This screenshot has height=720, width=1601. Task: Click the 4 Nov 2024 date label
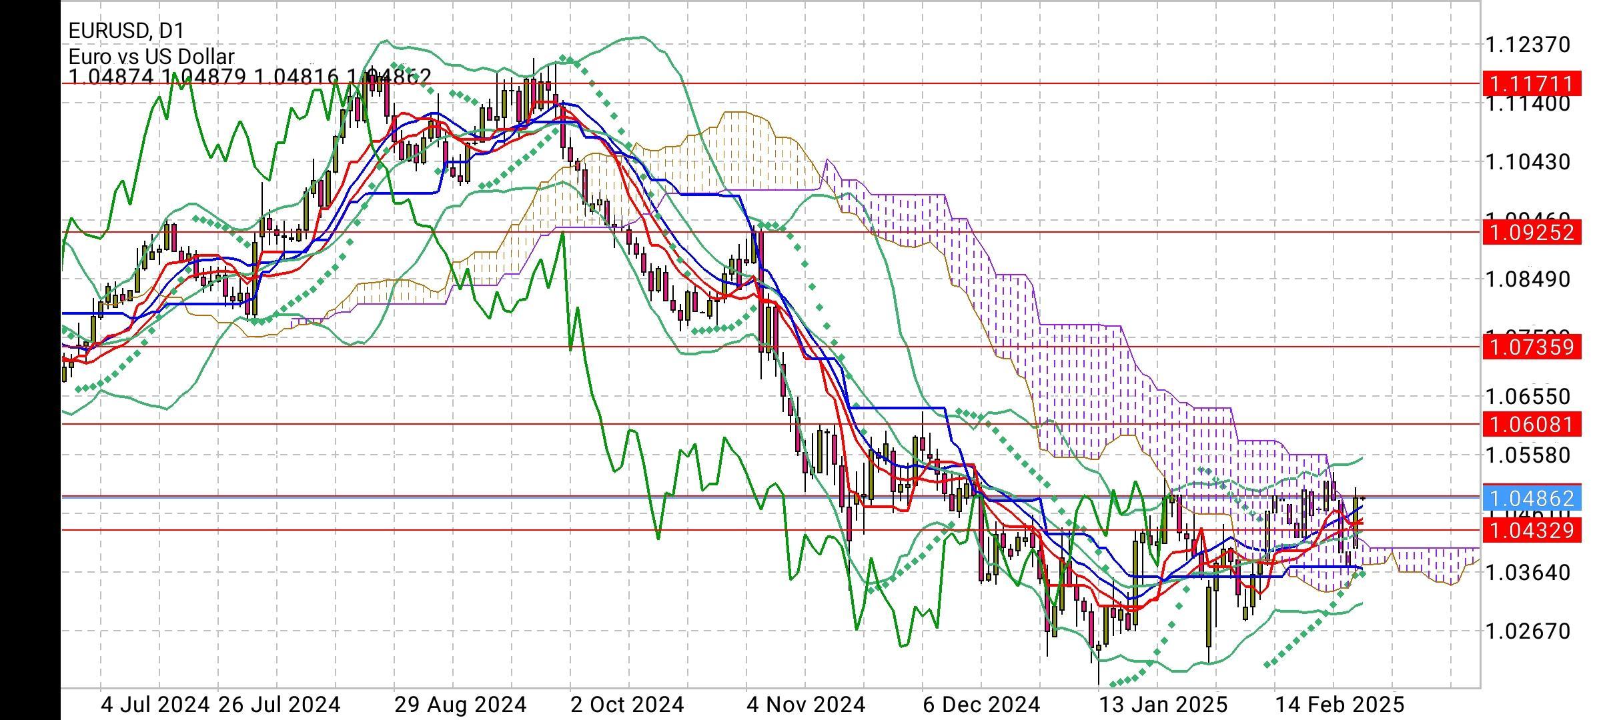coord(806,705)
